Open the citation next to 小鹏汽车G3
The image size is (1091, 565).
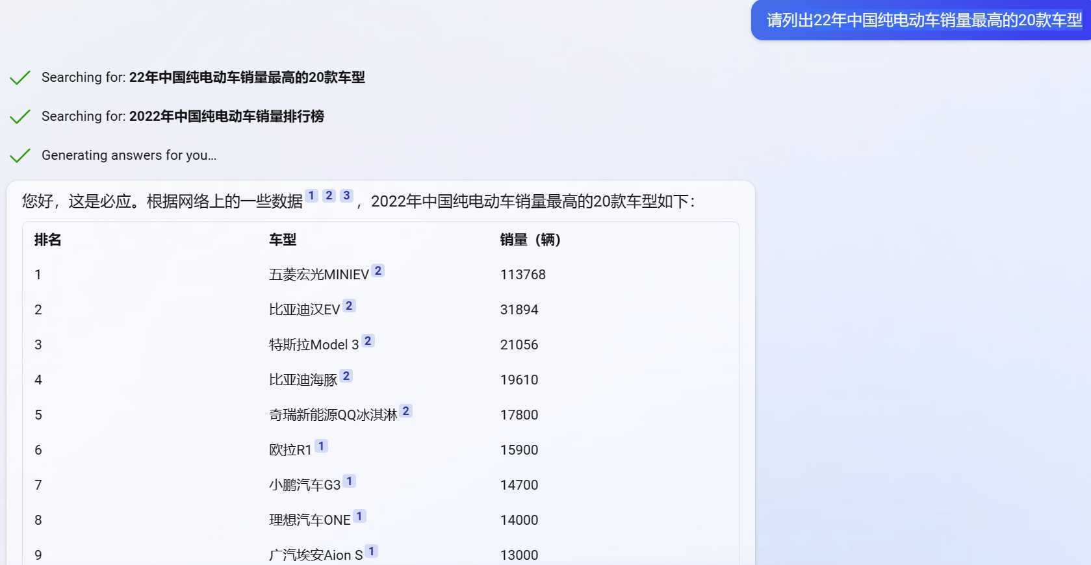click(350, 481)
